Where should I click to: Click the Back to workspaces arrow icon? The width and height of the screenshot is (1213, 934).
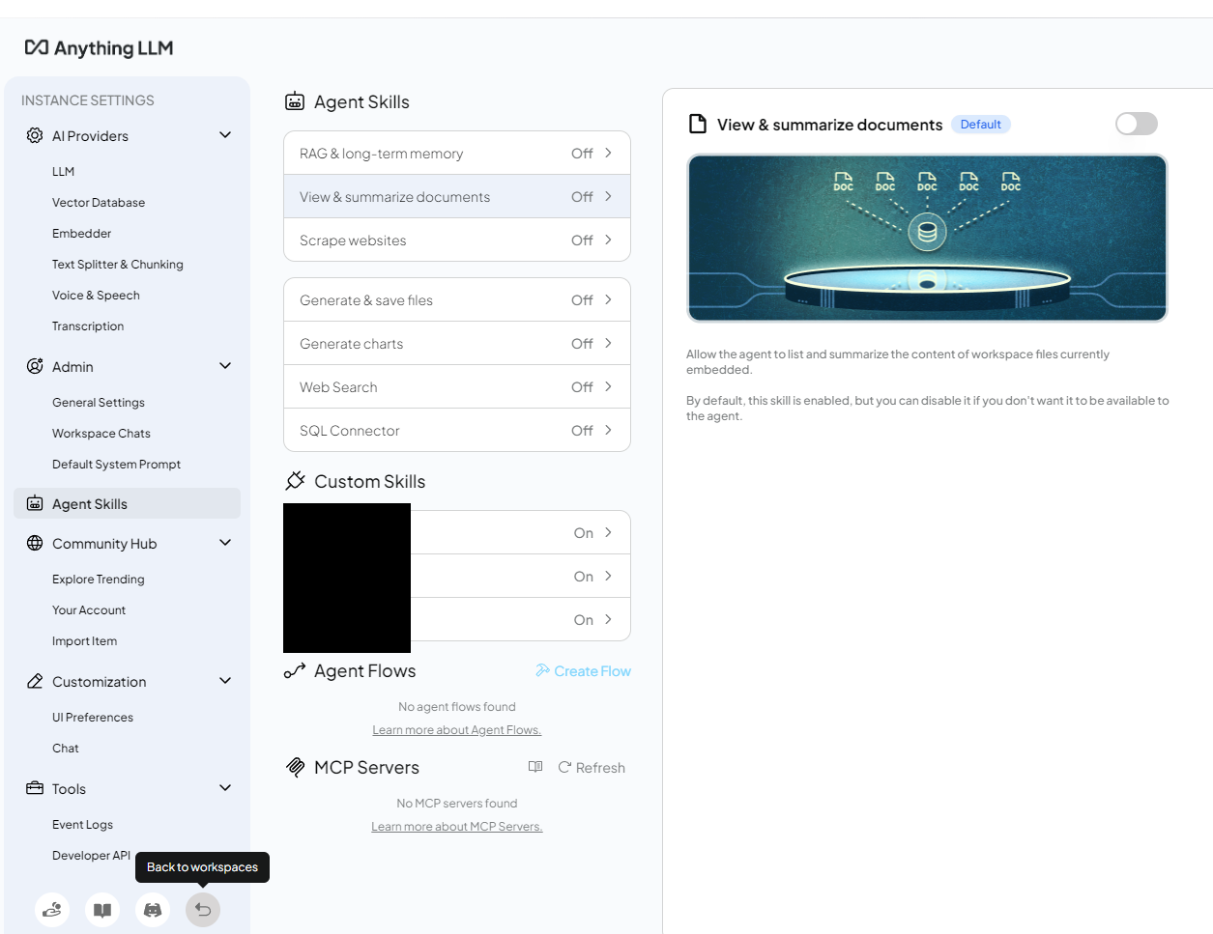point(203,910)
